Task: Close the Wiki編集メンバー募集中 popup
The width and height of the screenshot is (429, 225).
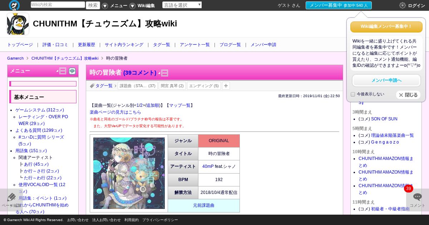Action: tap(408, 95)
